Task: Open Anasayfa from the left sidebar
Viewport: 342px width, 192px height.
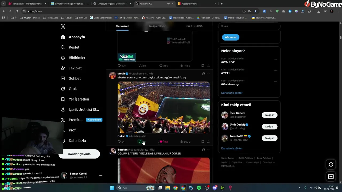Action: pos(73,37)
